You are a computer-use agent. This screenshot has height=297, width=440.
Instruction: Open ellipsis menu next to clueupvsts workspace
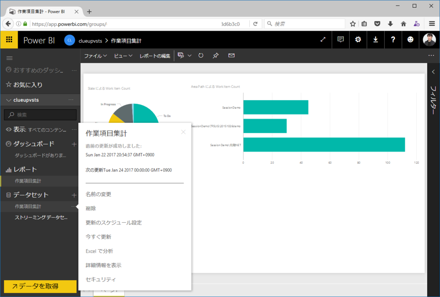coord(71,100)
